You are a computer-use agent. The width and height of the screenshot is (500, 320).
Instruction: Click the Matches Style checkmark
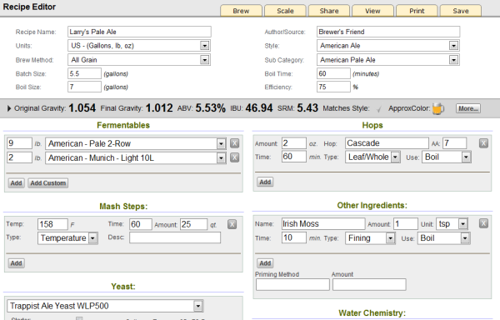[379, 109]
